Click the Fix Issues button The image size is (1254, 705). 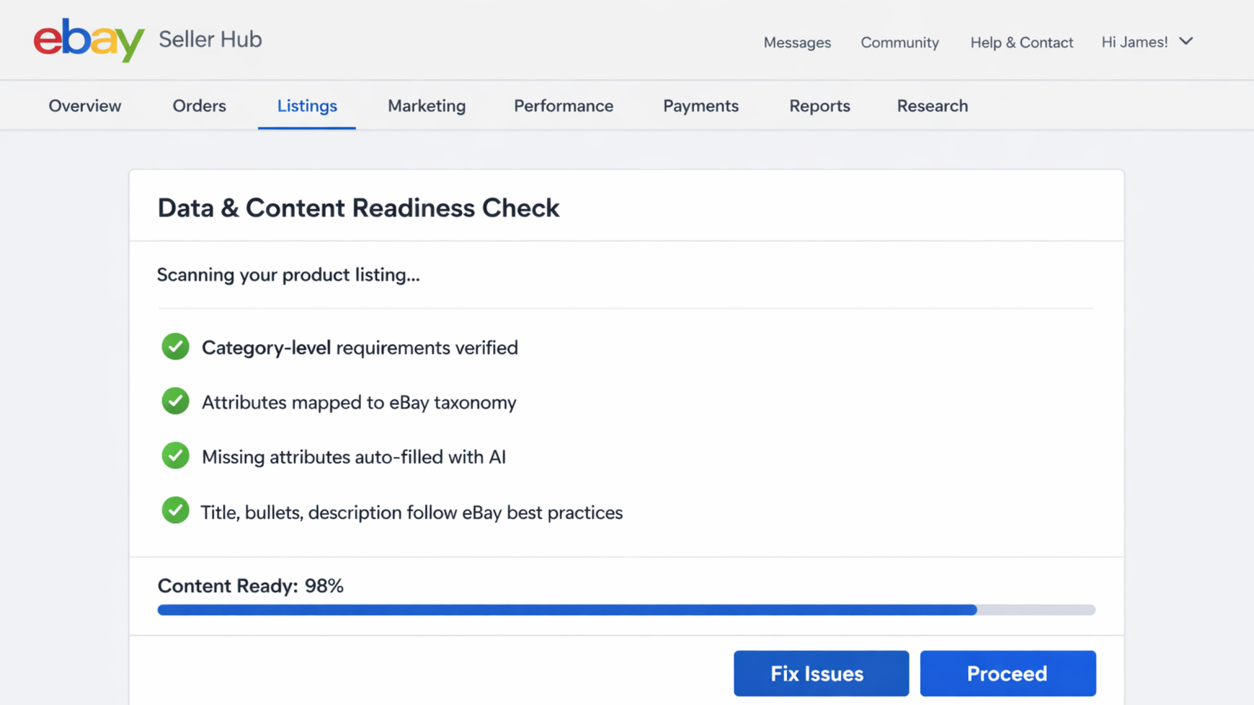(821, 673)
